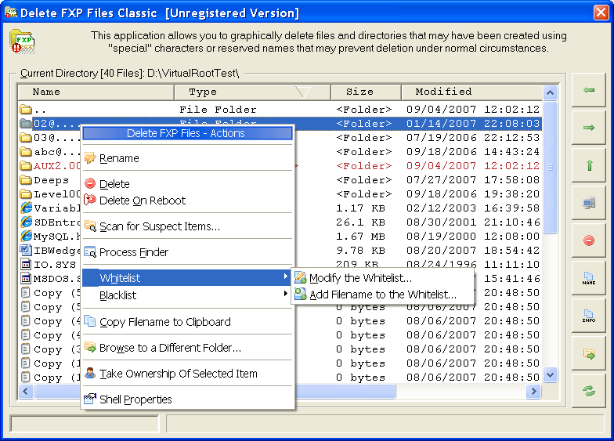Click the 26.1 KB size cell

point(360,222)
